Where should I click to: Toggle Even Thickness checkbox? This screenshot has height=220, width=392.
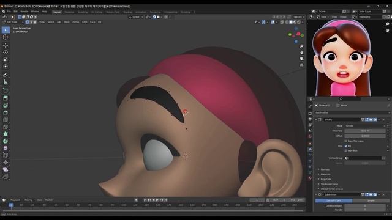pos(346,141)
